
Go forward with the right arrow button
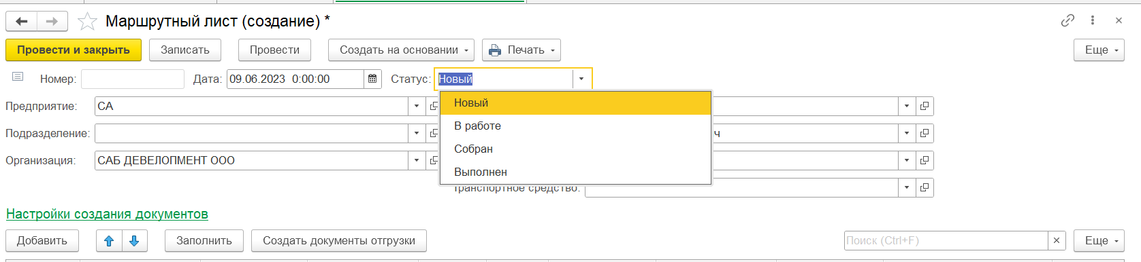(x=52, y=21)
